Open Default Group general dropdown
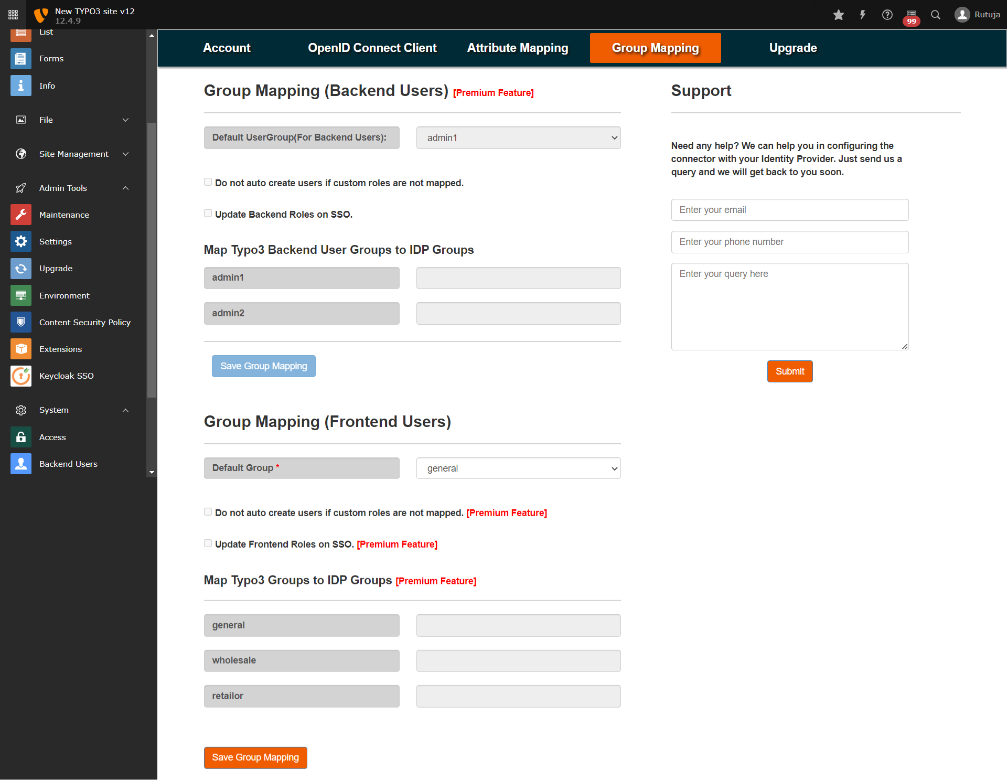 point(518,468)
